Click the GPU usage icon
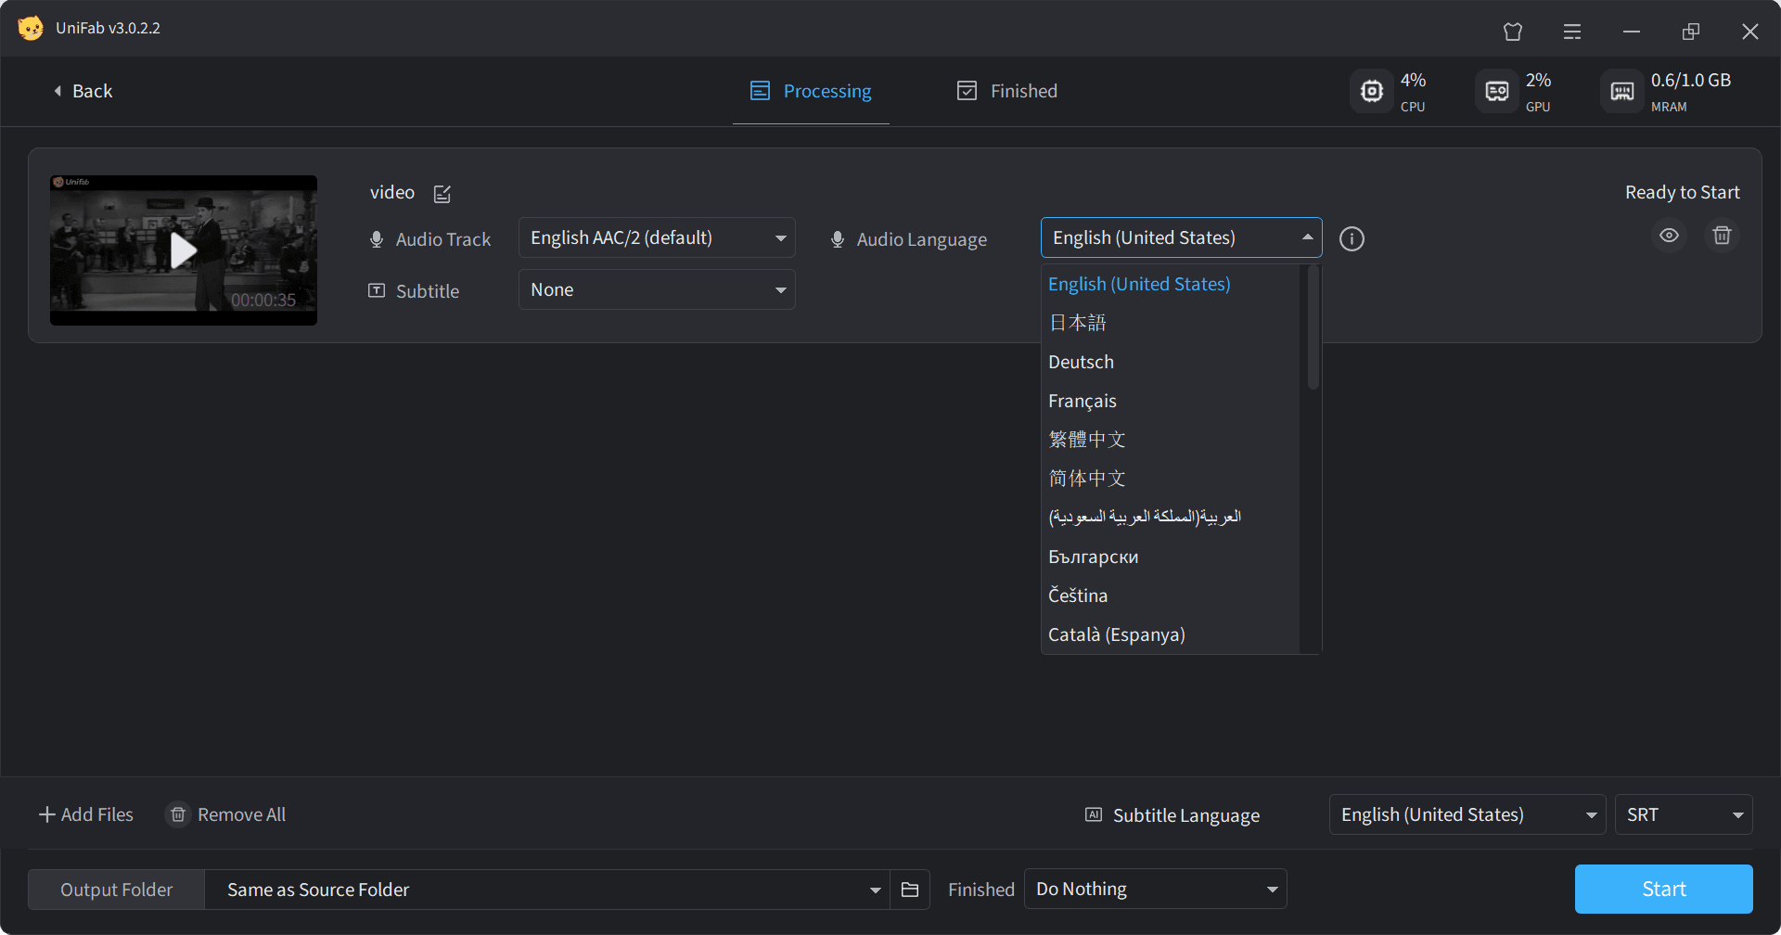This screenshot has height=935, width=1781. tap(1496, 91)
